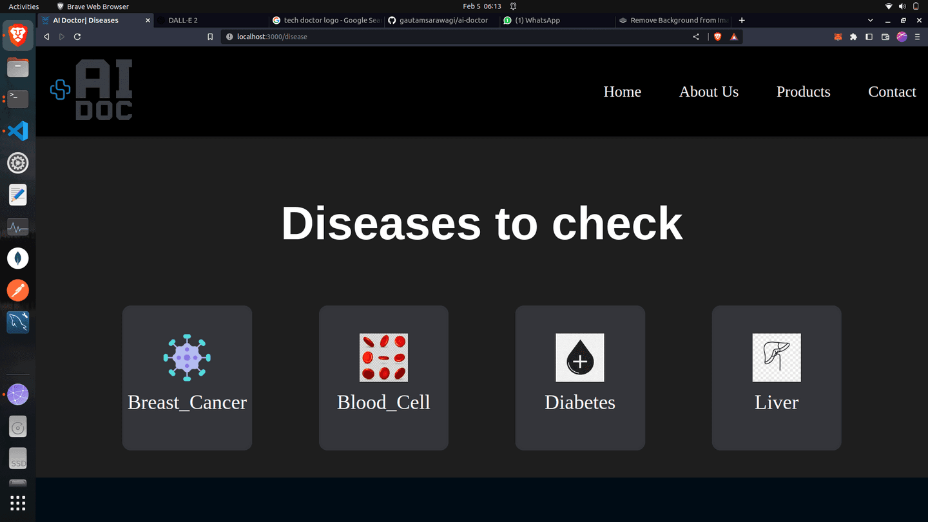Switch to the DALL-E 2 tab
The width and height of the screenshot is (928, 522).
(213, 20)
